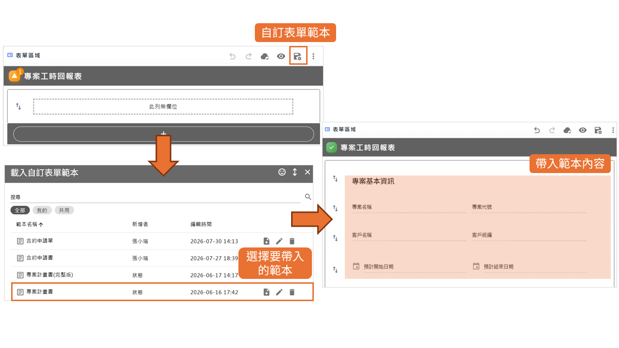Delete the 合約申請單 template

pos(292,241)
